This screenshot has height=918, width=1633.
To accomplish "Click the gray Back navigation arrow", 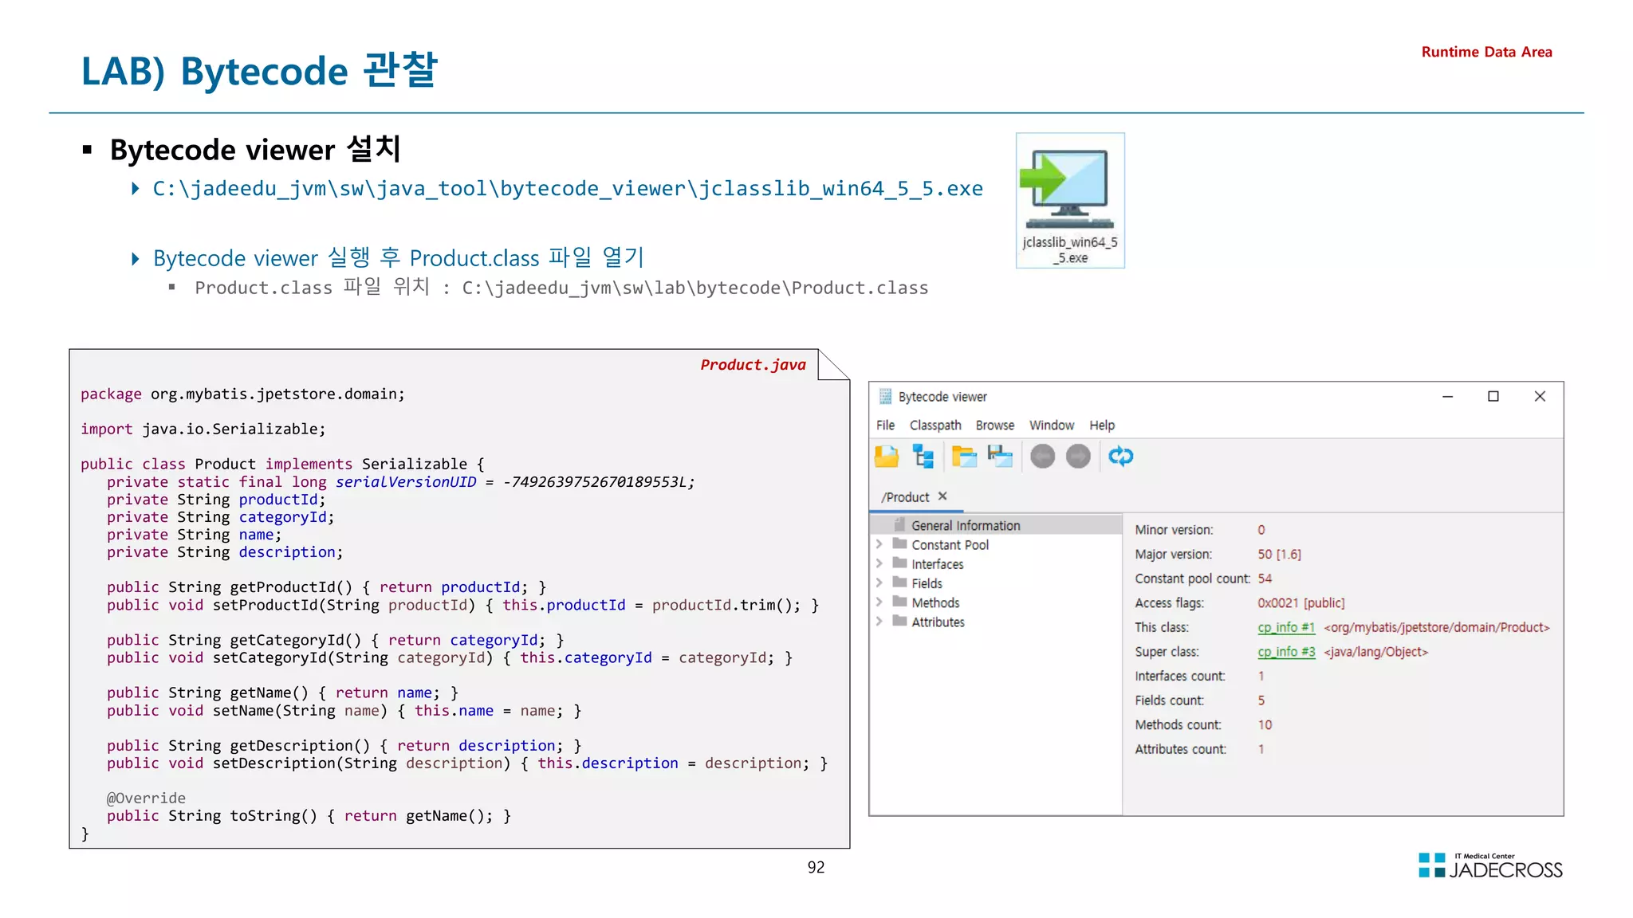I will click(x=1042, y=457).
